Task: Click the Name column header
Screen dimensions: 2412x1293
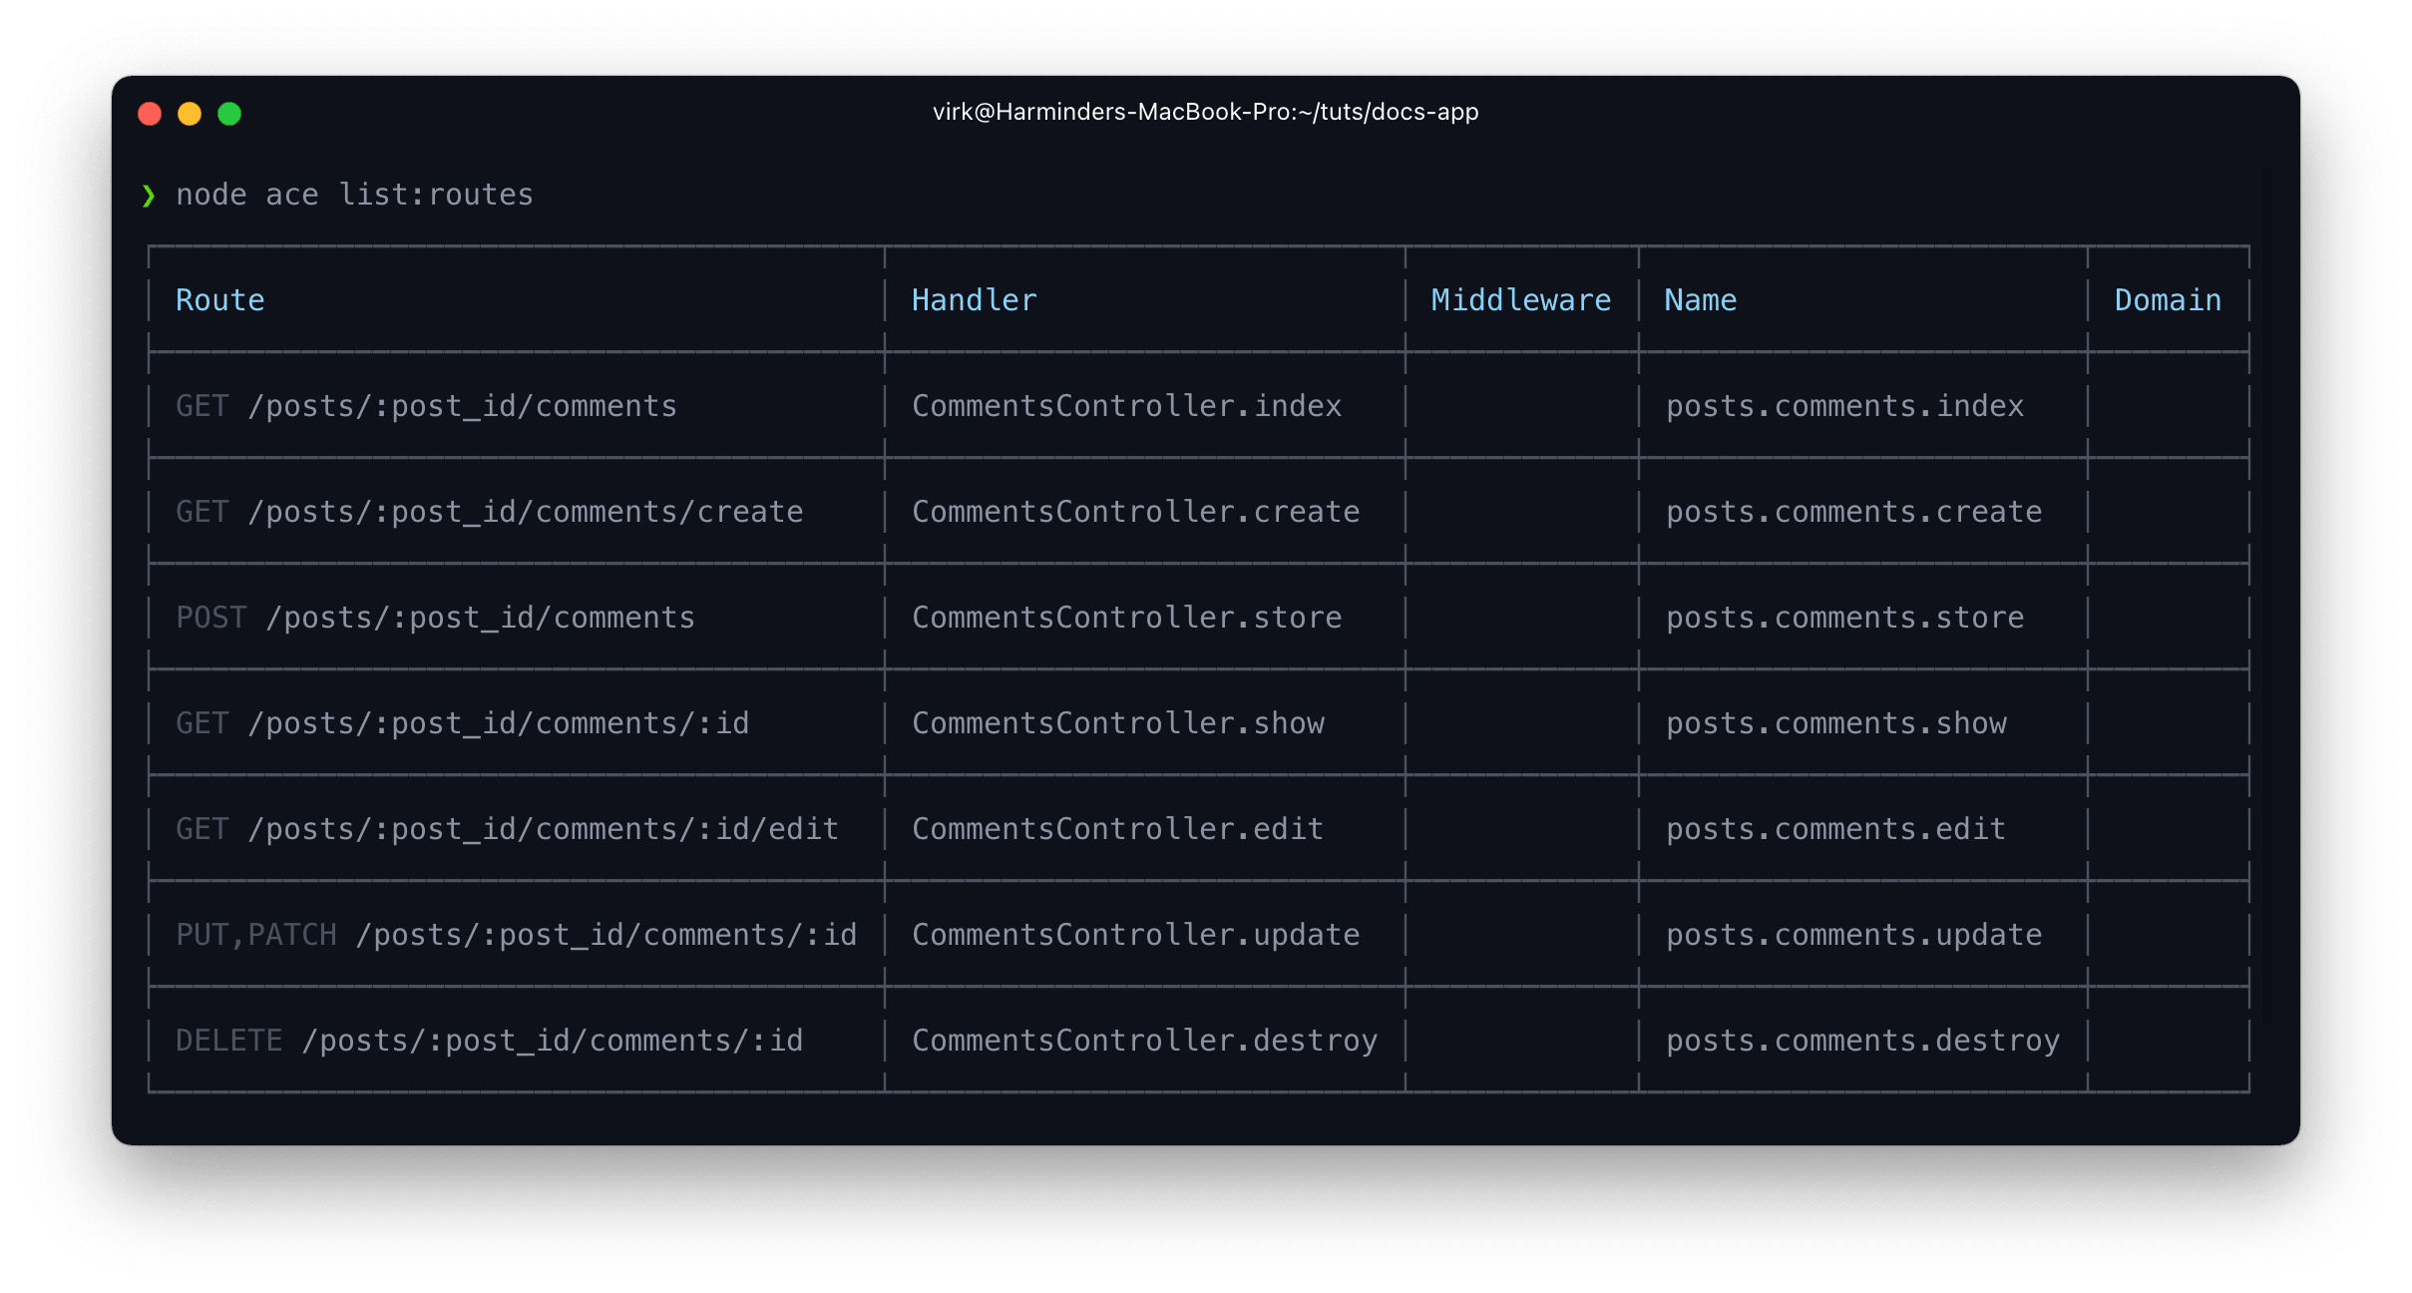Action: tap(1700, 300)
